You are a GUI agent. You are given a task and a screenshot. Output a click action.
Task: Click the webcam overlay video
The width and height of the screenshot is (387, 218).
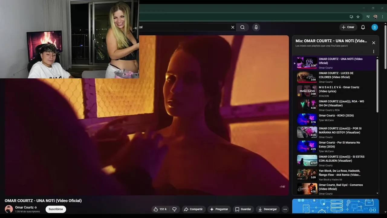[70, 39]
